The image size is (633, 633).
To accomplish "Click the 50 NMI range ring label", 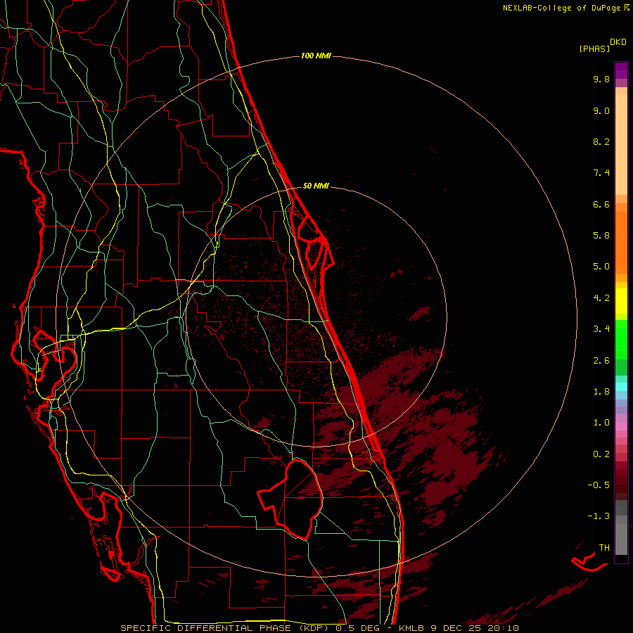I will coord(316,186).
